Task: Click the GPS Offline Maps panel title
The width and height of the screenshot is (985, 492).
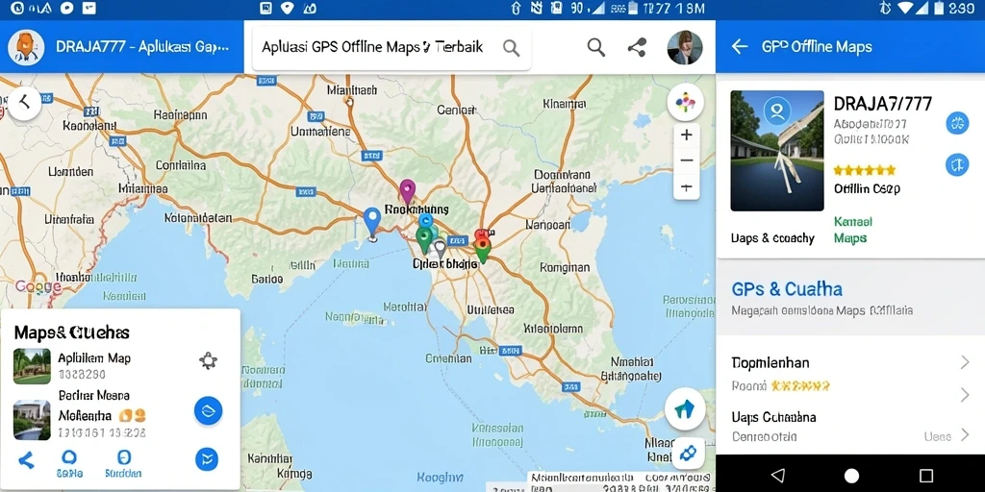Action: pyautogui.click(x=817, y=46)
